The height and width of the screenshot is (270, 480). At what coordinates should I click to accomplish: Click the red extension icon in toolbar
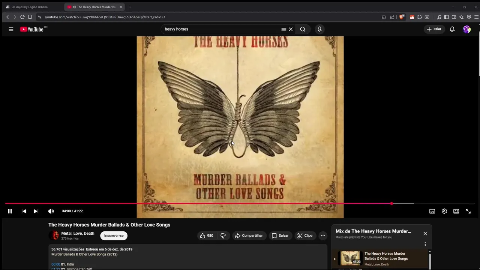pos(412,17)
